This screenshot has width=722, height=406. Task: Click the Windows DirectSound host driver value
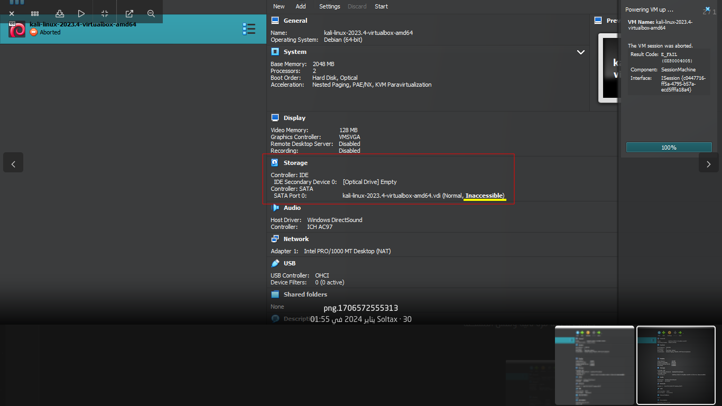click(335, 220)
